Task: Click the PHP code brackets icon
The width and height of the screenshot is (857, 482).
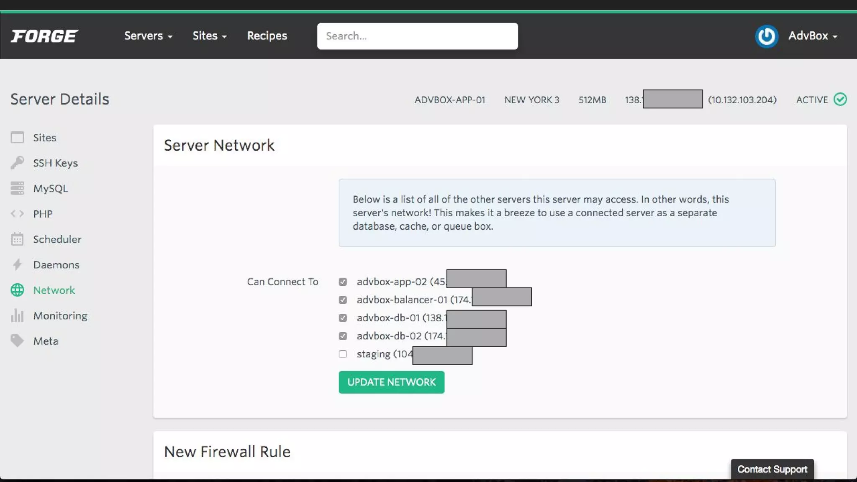Action: tap(17, 214)
